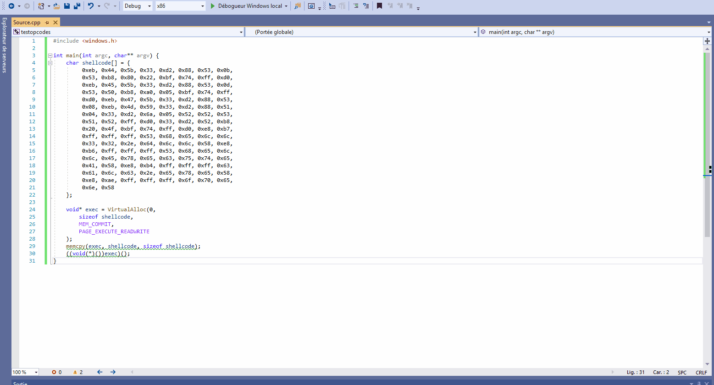Viewport: 714px width, 385px height.
Task: Open the Explorateur de serveurs side tab
Action: pos(5,45)
